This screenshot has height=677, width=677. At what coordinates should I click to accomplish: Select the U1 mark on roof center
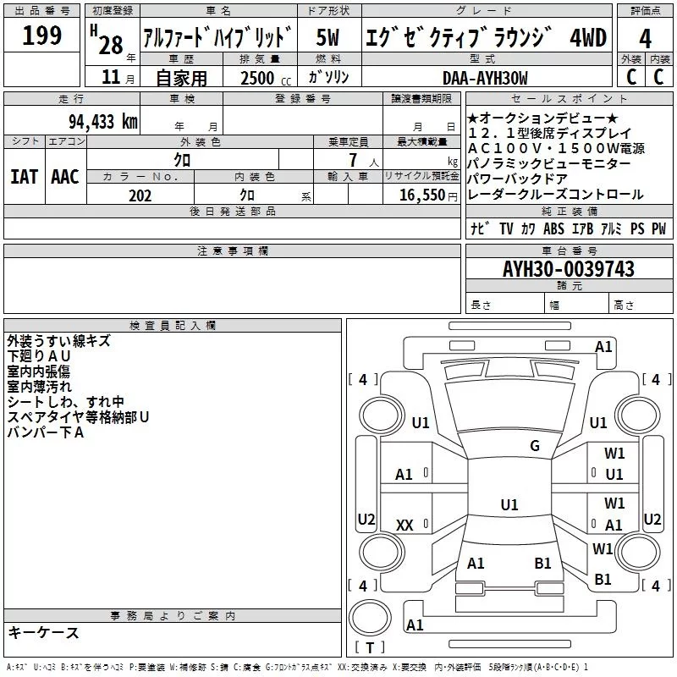tap(509, 504)
